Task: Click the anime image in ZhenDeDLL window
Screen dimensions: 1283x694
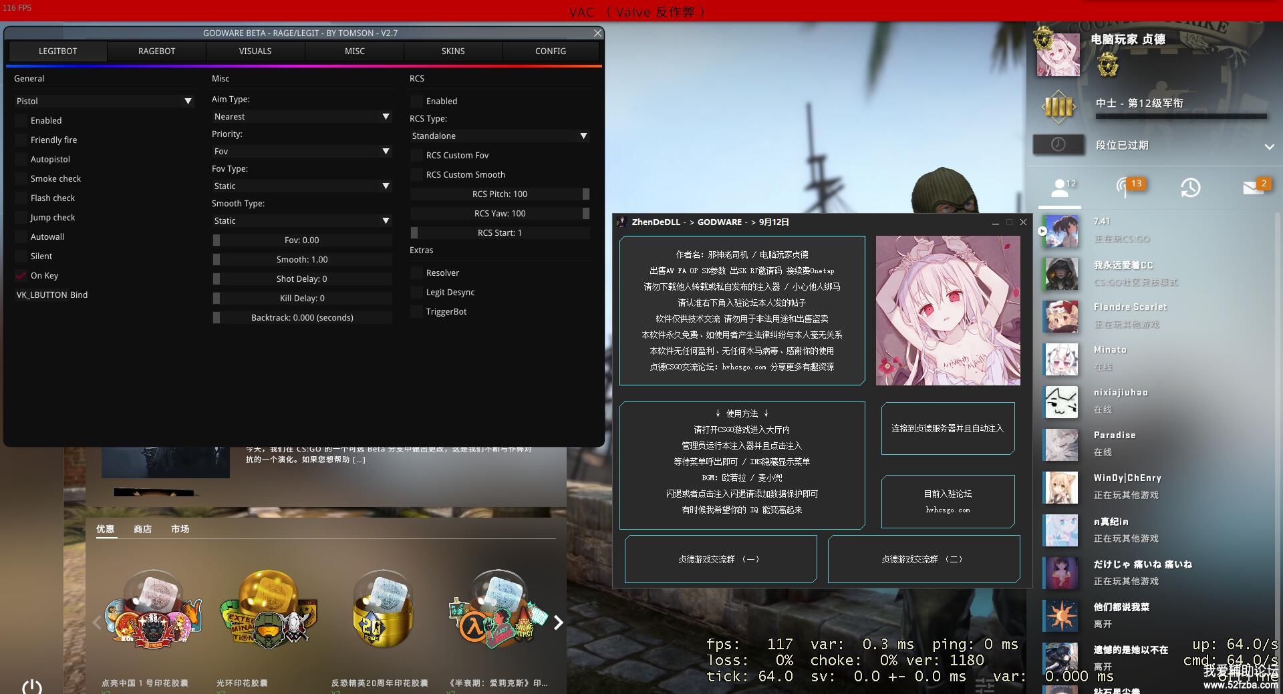Action: point(948,311)
